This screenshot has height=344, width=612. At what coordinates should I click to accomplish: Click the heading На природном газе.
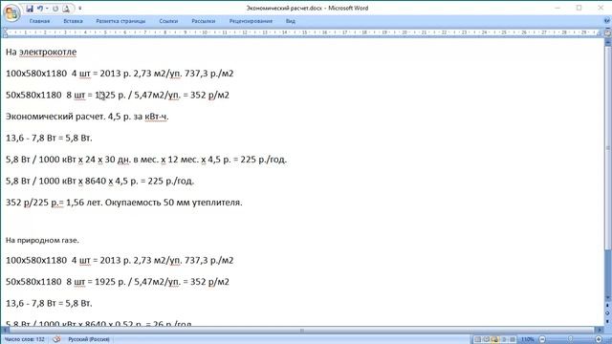click(42, 240)
